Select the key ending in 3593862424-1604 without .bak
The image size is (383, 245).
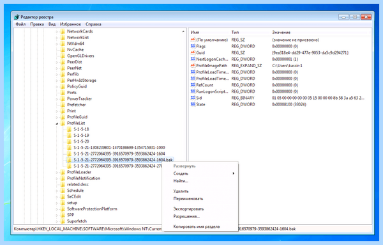[119, 154]
